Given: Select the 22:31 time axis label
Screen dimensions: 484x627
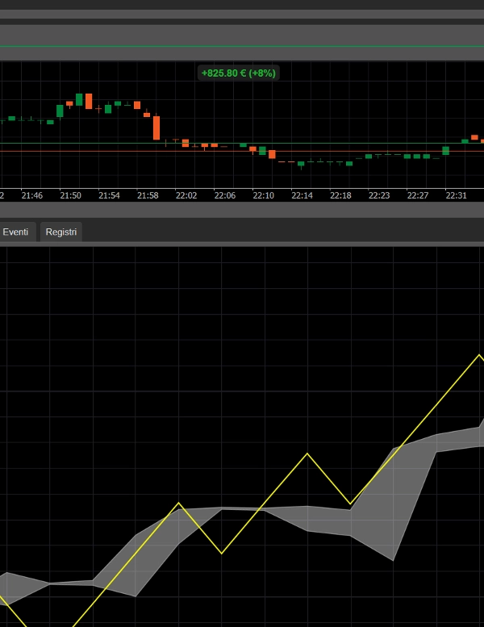Looking at the screenshot, I should pyautogui.click(x=457, y=195).
